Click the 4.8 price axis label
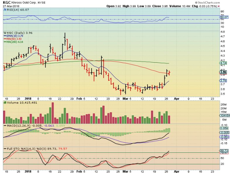This screenshot has width=230, height=173. click(x=222, y=32)
